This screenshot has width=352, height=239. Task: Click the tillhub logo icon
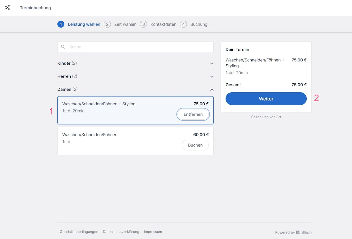[x=298, y=232]
